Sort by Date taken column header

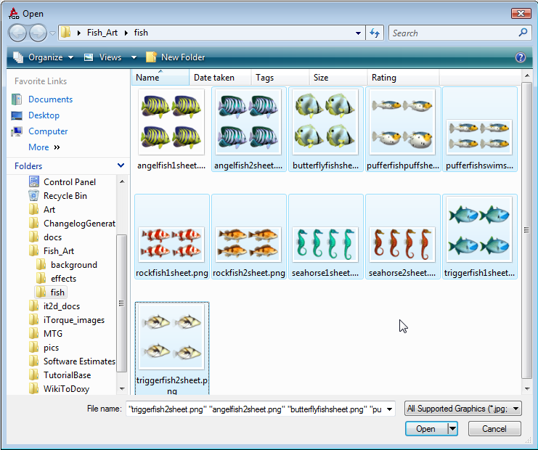[220, 78]
